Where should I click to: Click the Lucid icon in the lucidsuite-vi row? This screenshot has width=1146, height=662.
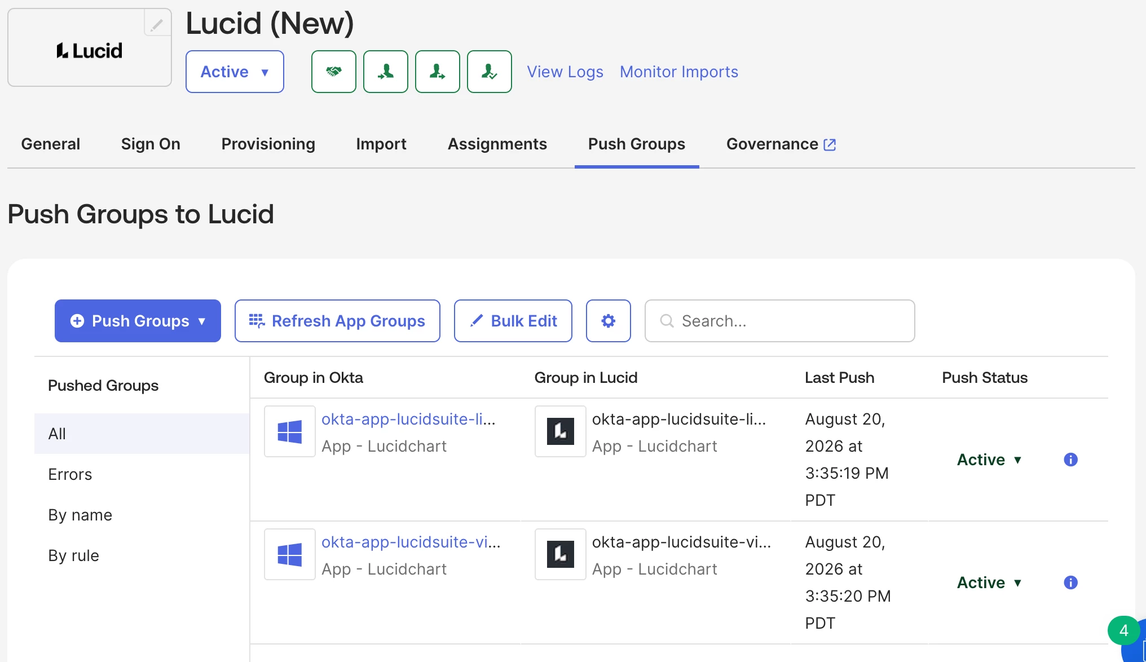(561, 554)
